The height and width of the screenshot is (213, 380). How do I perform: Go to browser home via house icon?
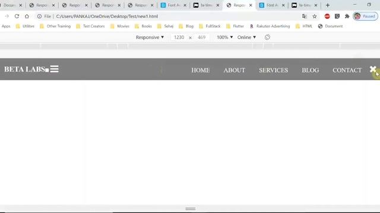(27, 16)
